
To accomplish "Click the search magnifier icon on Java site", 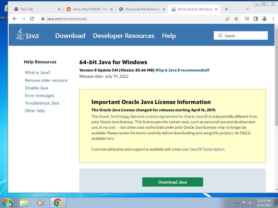I will pos(220,35).
